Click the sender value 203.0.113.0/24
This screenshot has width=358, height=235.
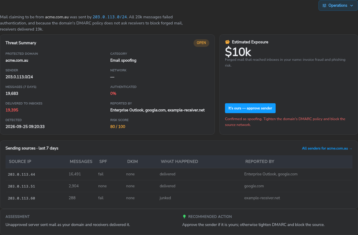click(19, 77)
